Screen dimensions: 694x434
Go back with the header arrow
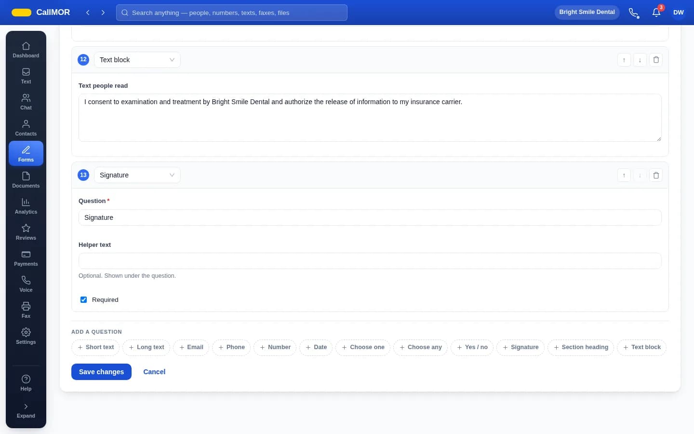(88, 13)
